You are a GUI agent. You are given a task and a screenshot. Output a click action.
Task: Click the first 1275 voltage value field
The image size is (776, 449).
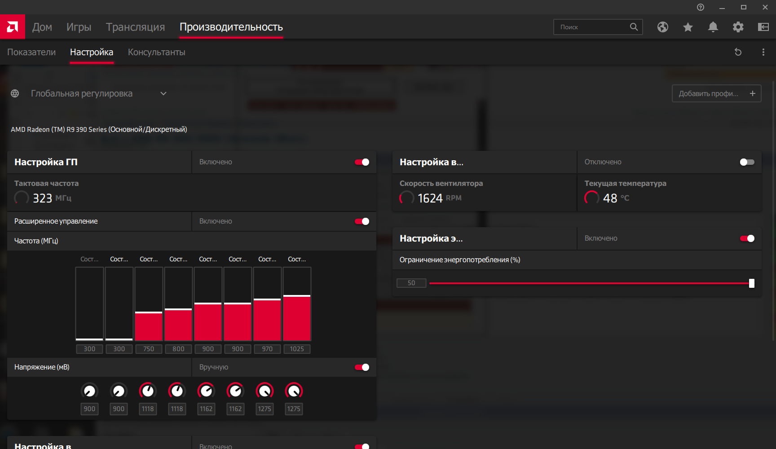tap(265, 409)
